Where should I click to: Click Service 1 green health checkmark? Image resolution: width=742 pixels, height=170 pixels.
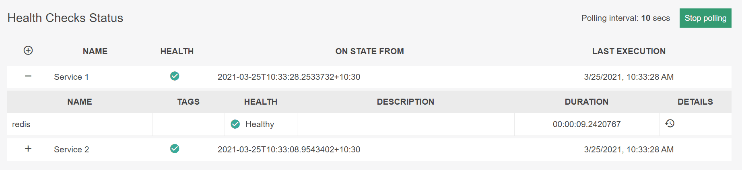(x=175, y=76)
